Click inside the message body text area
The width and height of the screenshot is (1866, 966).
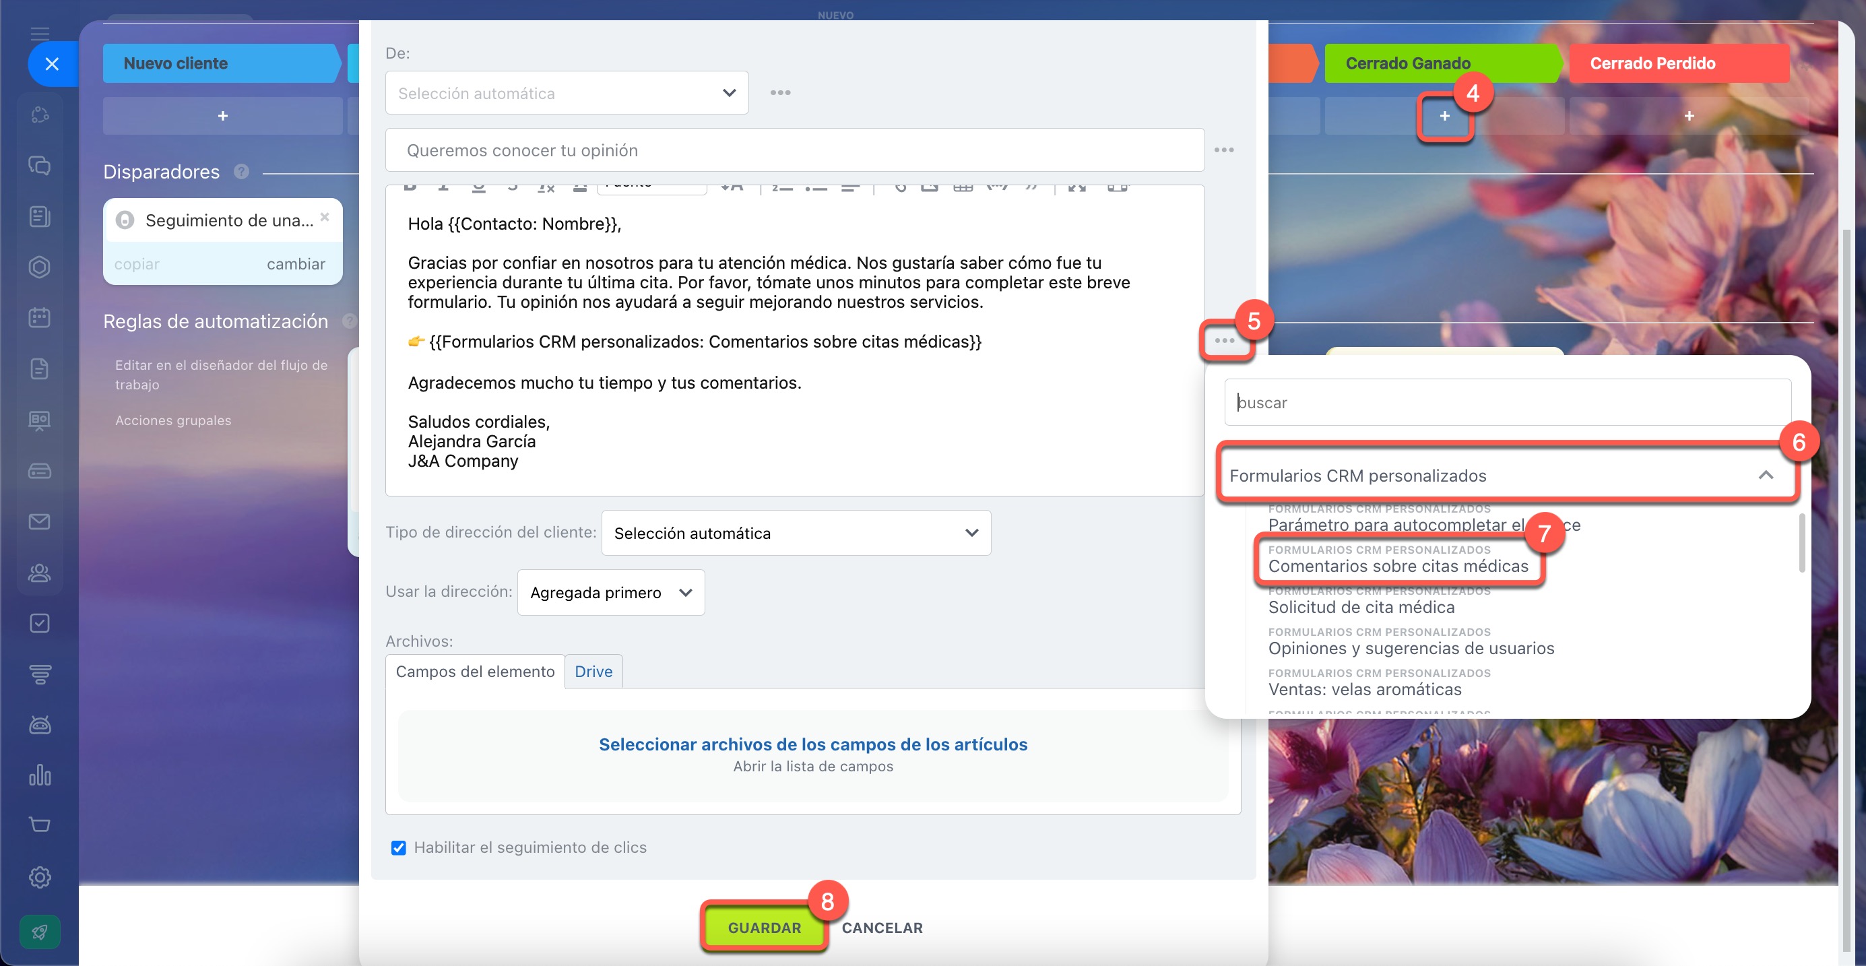[795, 346]
